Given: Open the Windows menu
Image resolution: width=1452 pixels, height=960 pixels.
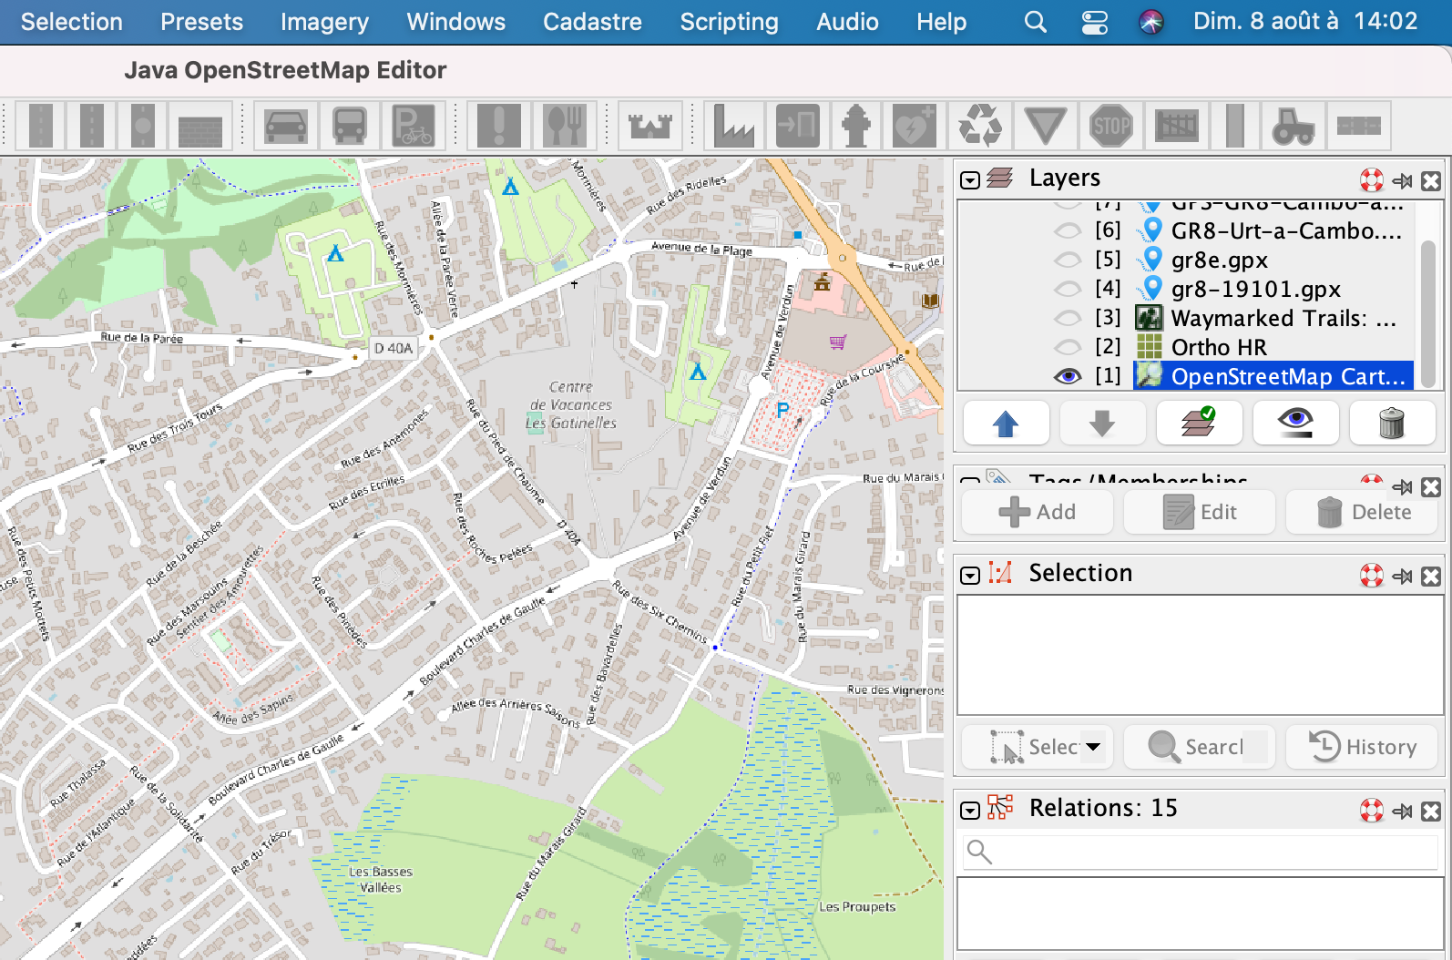Looking at the screenshot, I should tap(456, 22).
